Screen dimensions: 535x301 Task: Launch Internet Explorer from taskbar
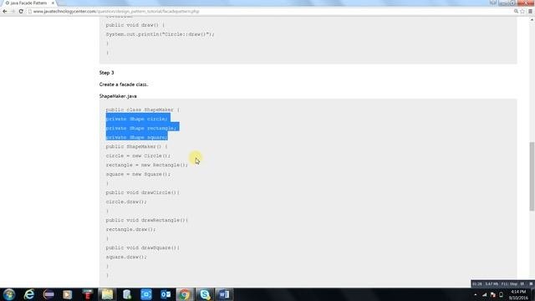pos(29,294)
